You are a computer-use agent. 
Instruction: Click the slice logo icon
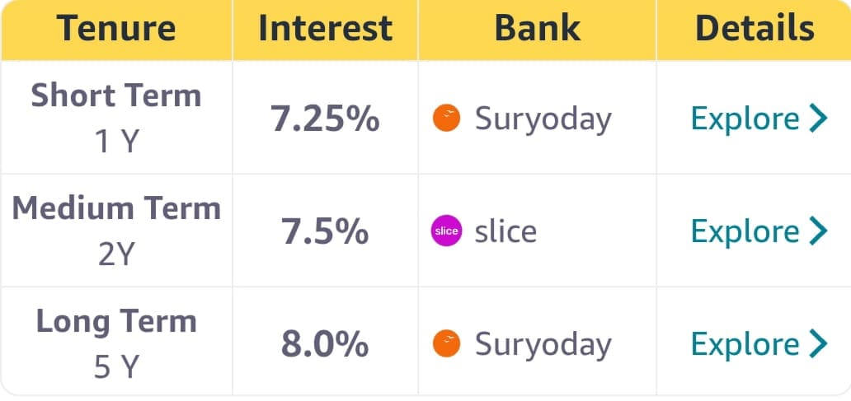[x=446, y=231]
